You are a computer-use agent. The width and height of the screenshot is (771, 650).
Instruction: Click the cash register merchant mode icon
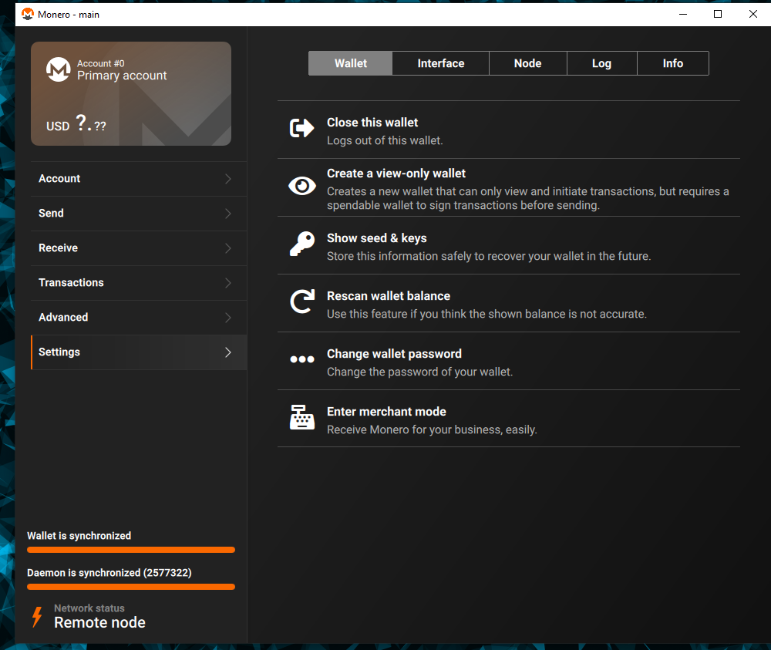point(302,417)
